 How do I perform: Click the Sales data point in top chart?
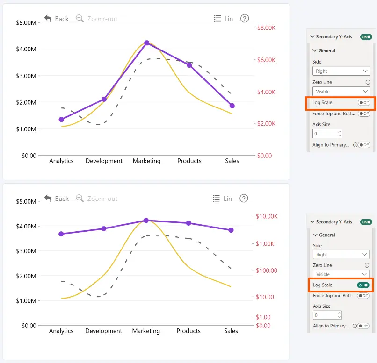pyautogui.click(x=232, y=106)
